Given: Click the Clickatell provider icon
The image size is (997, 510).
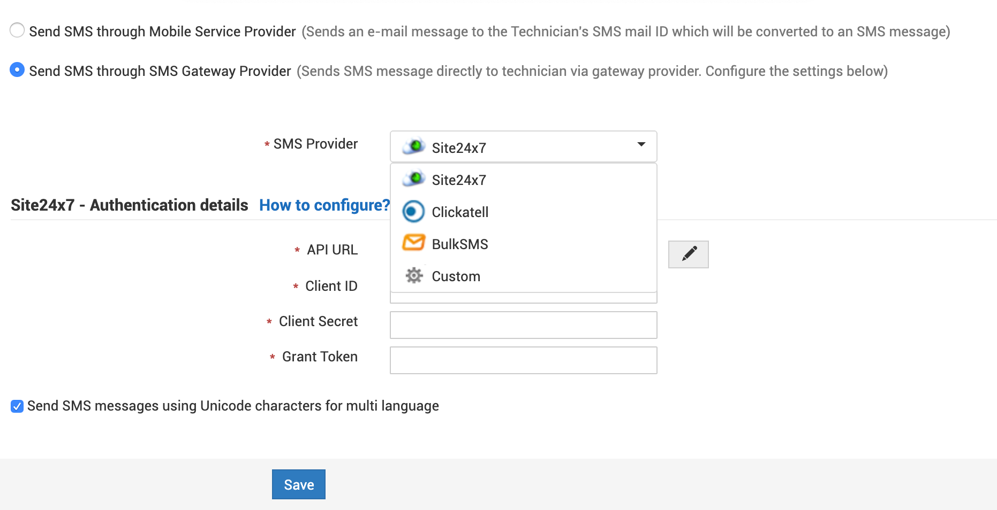Looking at the screenshot, I should click(413, 212).
